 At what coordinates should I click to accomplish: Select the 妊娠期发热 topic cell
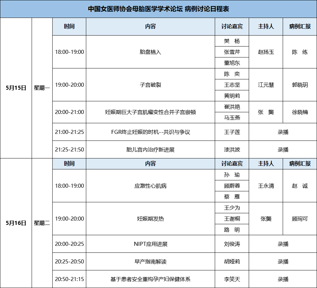point(151,219)
